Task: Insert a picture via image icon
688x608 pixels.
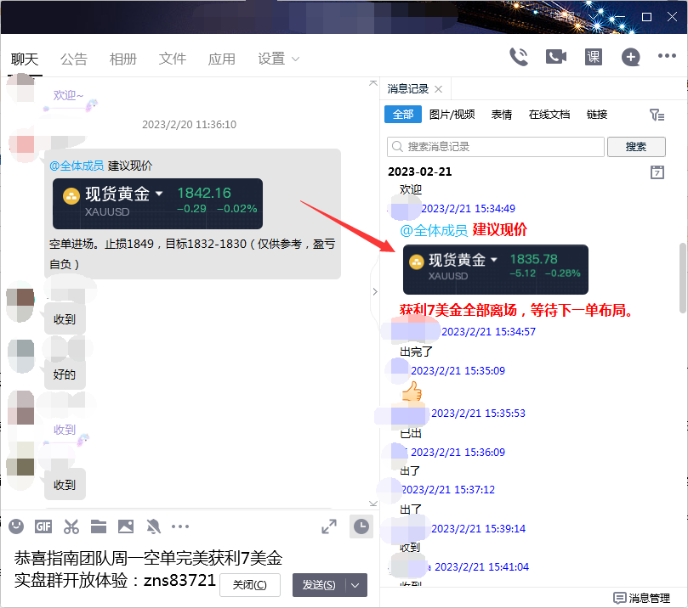Action: point(126,526)
